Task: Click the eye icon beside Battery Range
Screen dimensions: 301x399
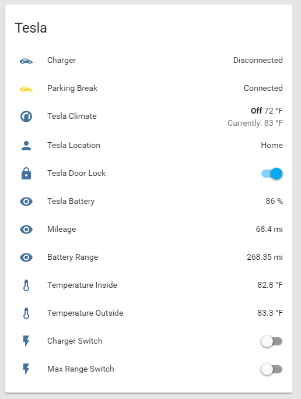Action: pos(26,257)
